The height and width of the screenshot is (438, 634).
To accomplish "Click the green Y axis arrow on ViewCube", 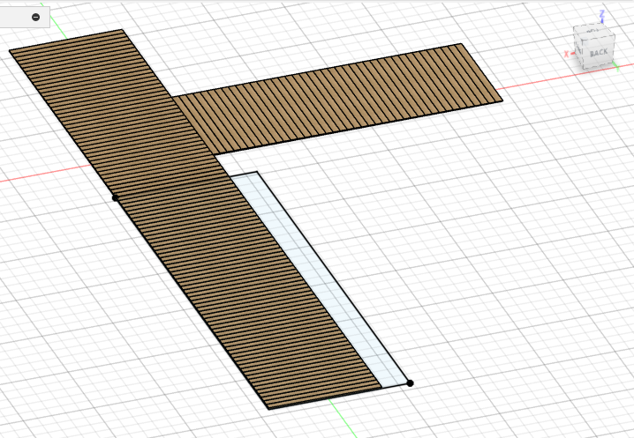I will tap(616, 67).
